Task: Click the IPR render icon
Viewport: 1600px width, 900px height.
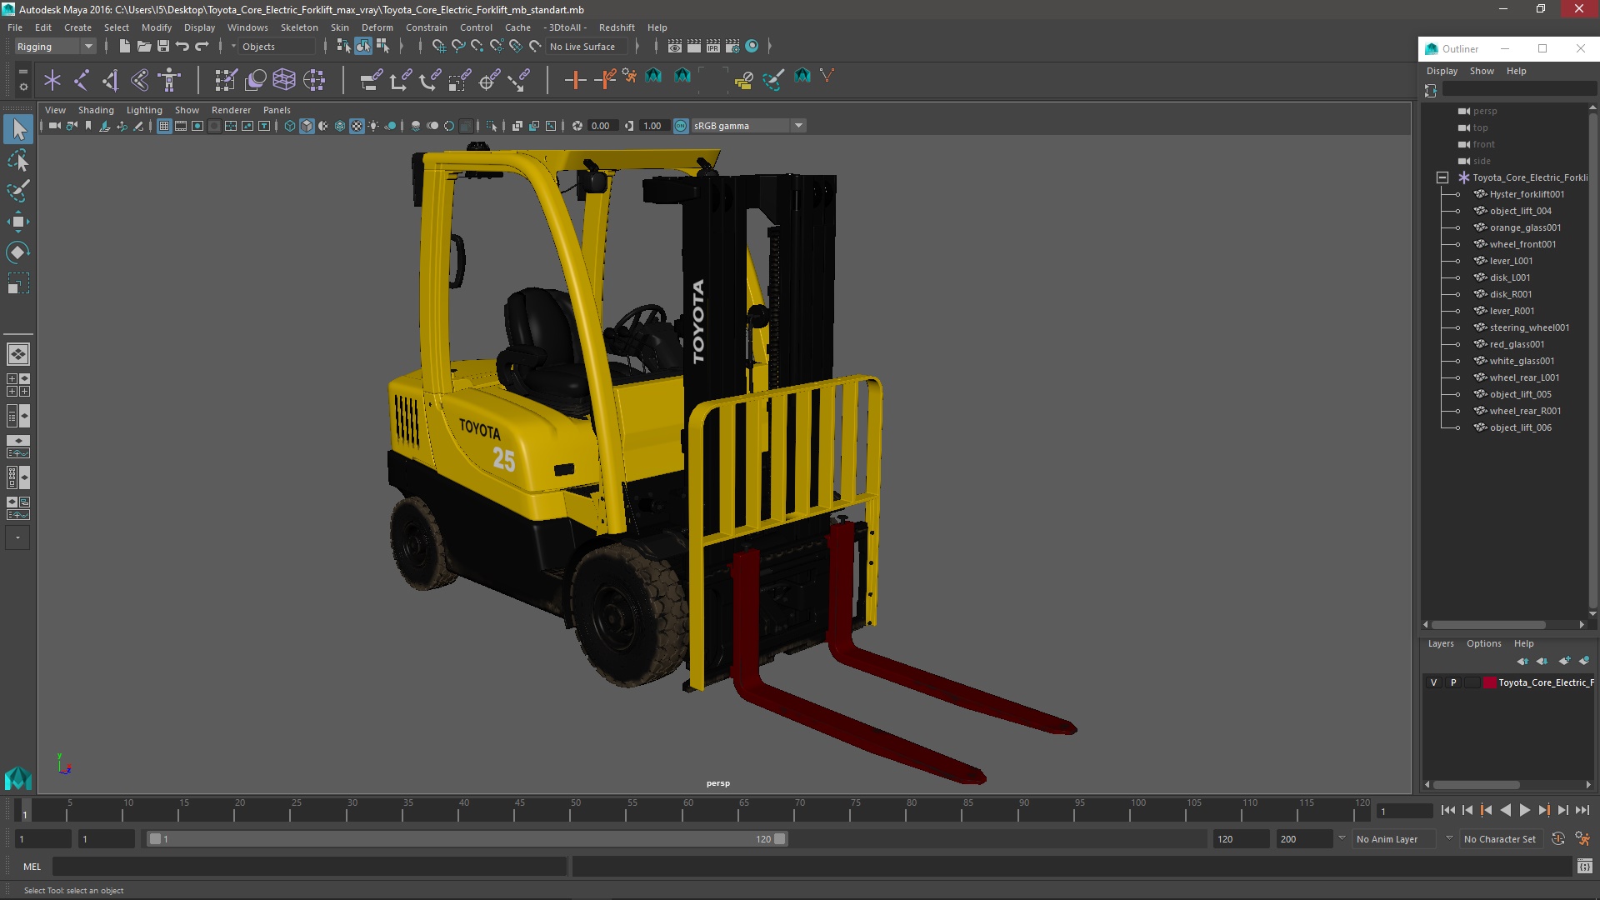Action: click(x=713, y=46)
